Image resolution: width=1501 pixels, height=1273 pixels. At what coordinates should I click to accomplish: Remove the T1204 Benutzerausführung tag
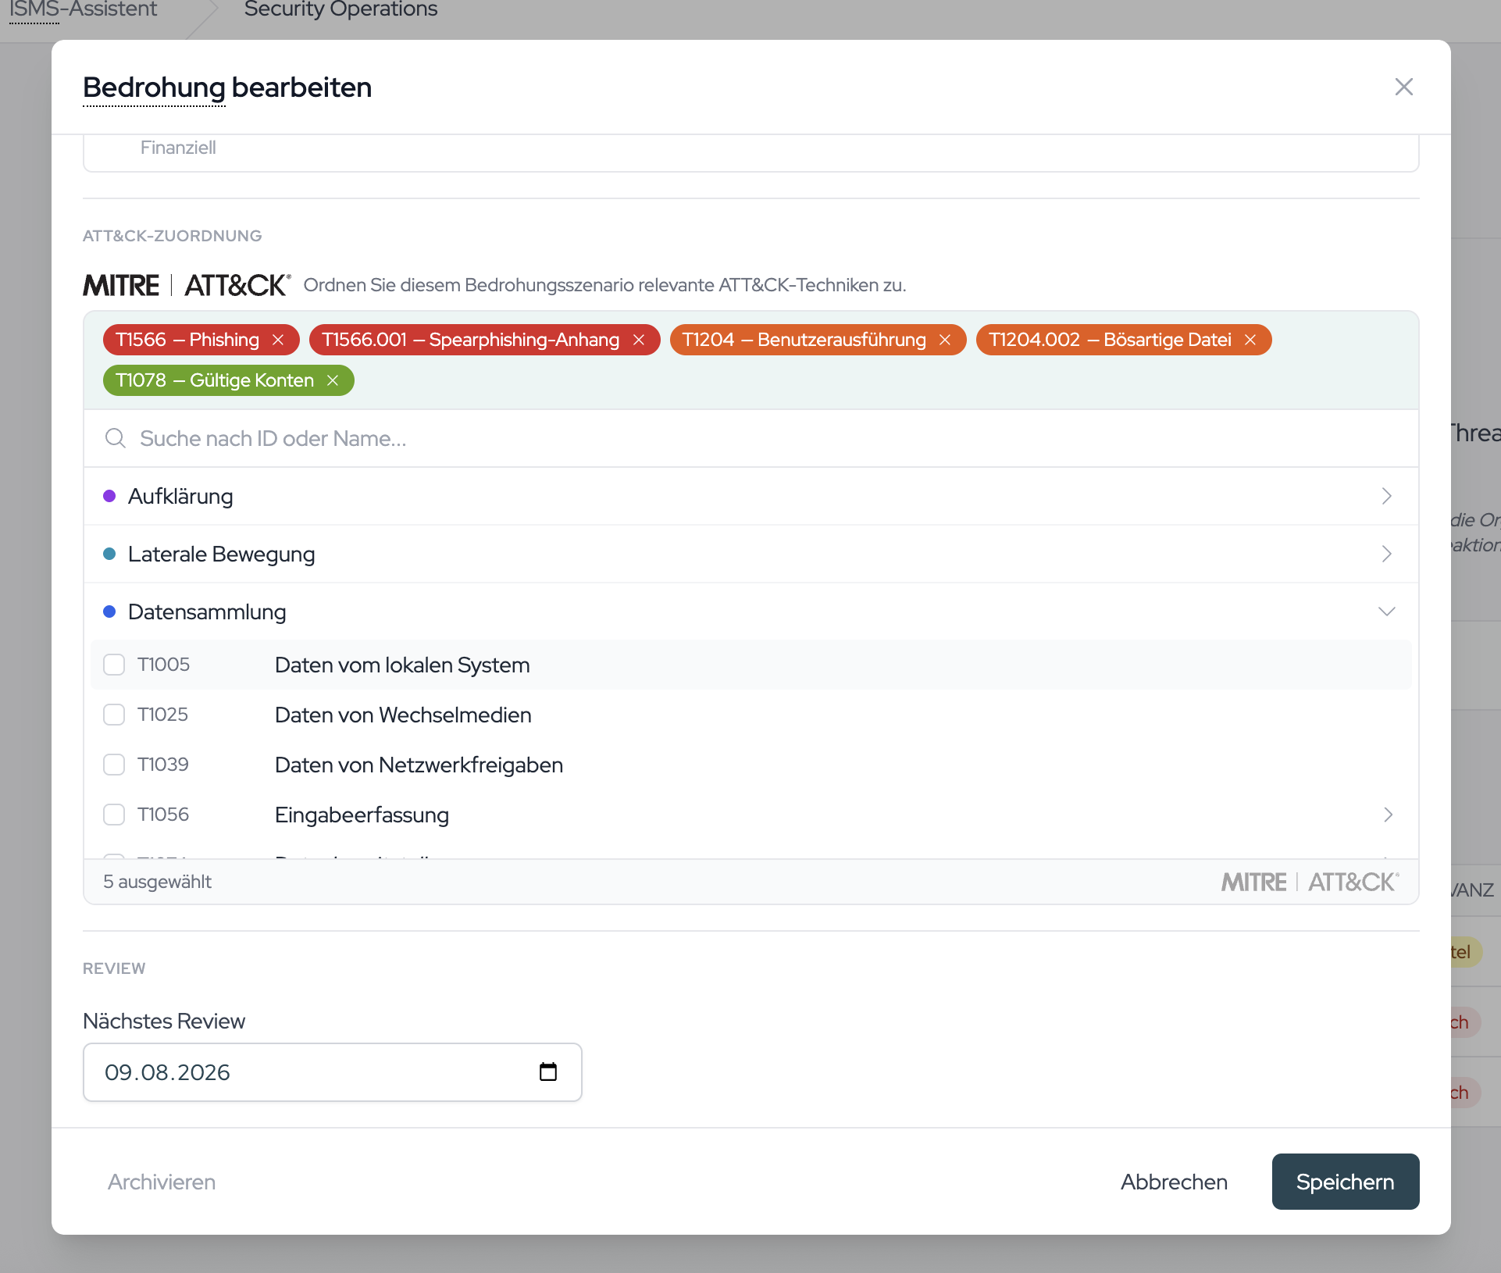tap(945, 340)
